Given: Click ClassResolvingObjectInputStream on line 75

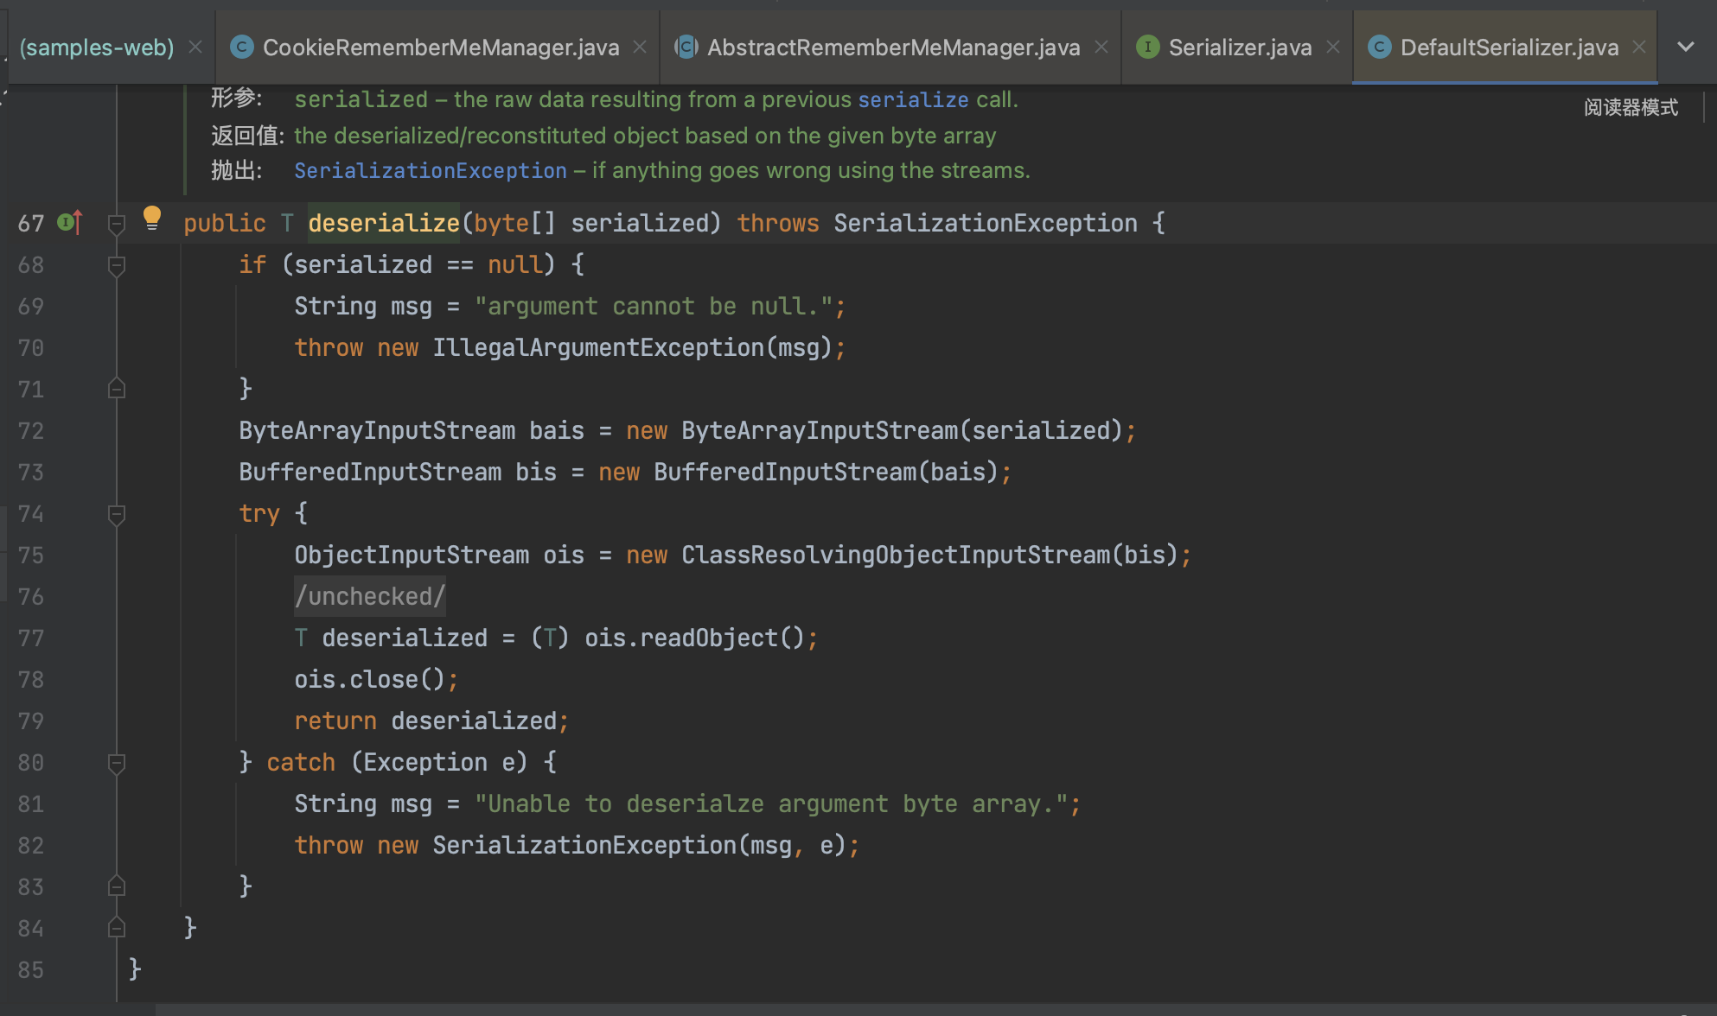Looking at the screenshot, I should coord(896,555).
